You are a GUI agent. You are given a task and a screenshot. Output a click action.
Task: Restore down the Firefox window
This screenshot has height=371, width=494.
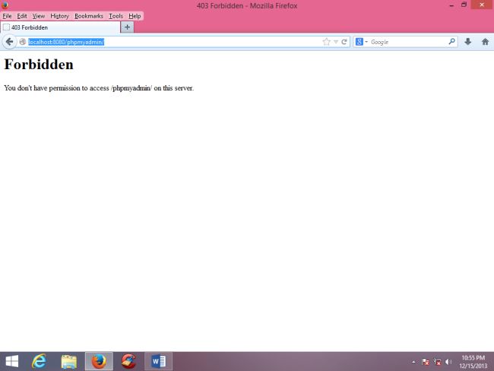pos(464,5)
